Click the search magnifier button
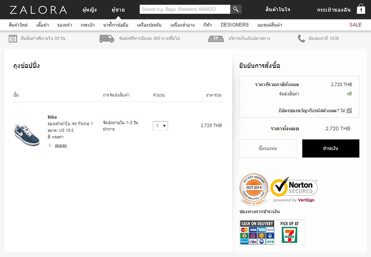371x257 pixels. 236,9
